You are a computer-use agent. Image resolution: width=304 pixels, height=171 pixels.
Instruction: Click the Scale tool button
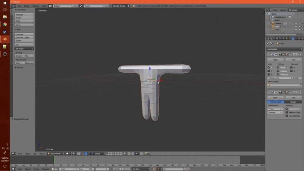pos(24,21)
